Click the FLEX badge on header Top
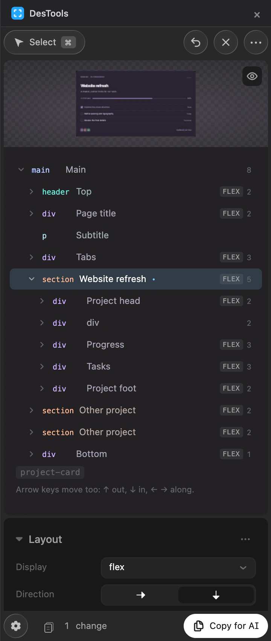 pyautogui.click(x=231, y=192)
